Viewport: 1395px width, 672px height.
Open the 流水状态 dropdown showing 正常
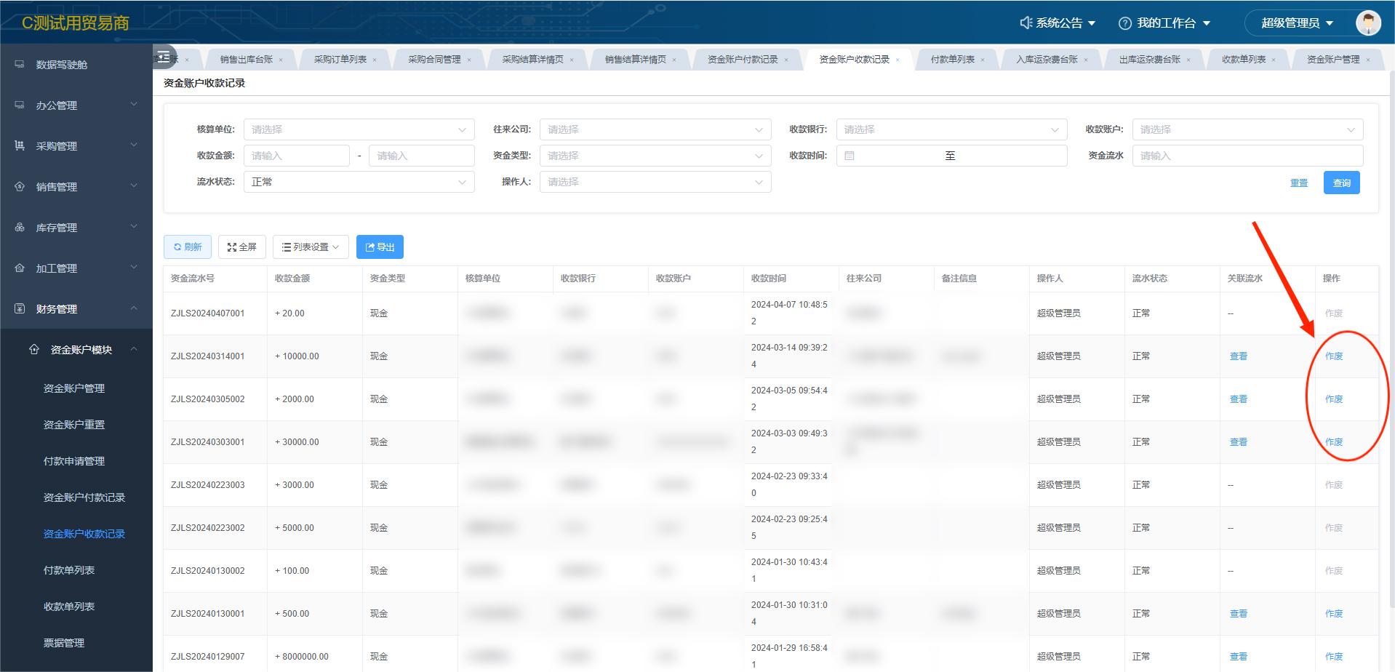tap(359, 182)
